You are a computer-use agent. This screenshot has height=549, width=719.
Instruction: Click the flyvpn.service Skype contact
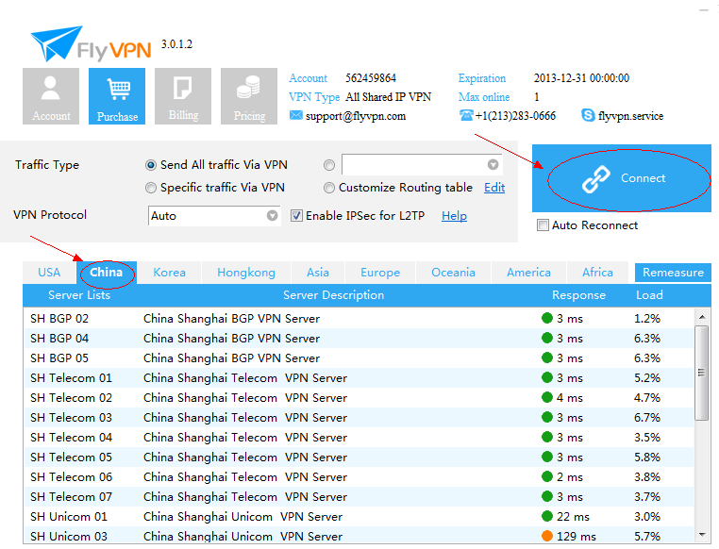point(630,116)
